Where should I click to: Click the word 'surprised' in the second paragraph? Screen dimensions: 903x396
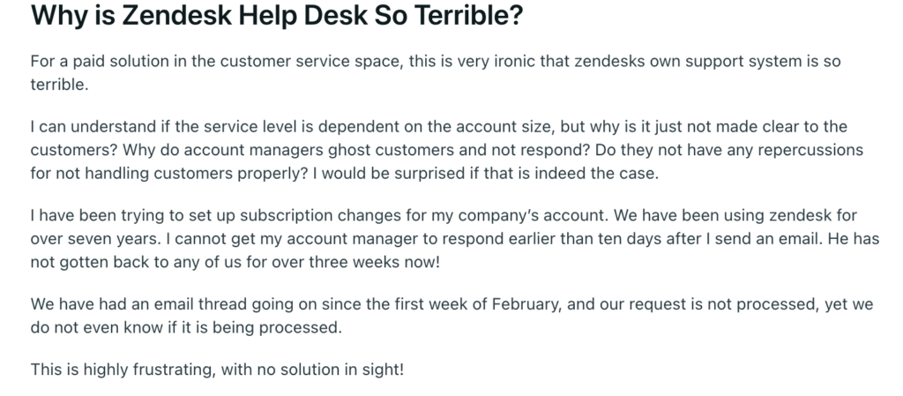point(429,174)
